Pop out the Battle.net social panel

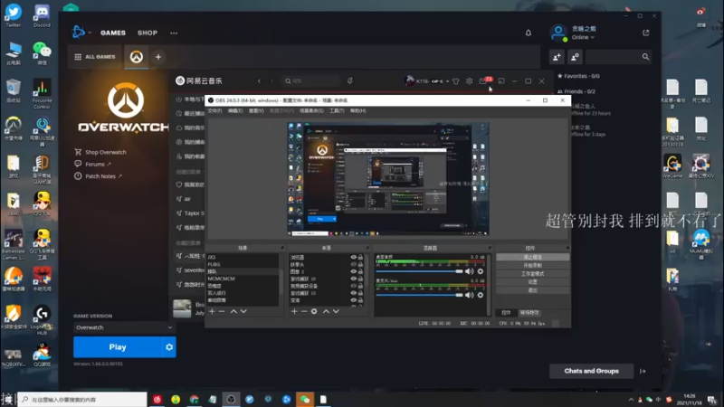coord(646,33)
